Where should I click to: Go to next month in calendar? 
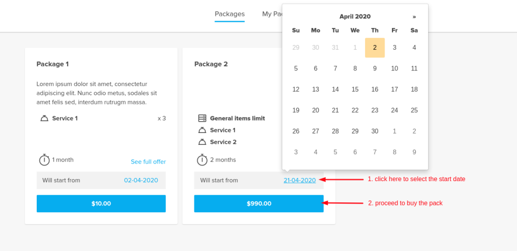point(414,17)
